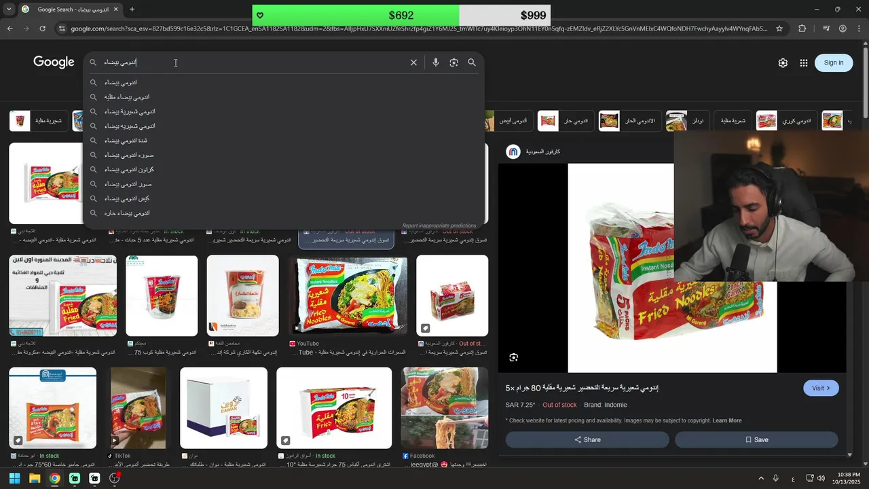Click the Share button

click(587, 439)
